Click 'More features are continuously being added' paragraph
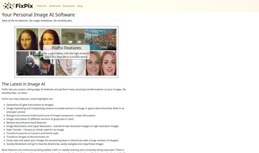The image size is (259, 153). pyautogui.click(x=64, y=151)
